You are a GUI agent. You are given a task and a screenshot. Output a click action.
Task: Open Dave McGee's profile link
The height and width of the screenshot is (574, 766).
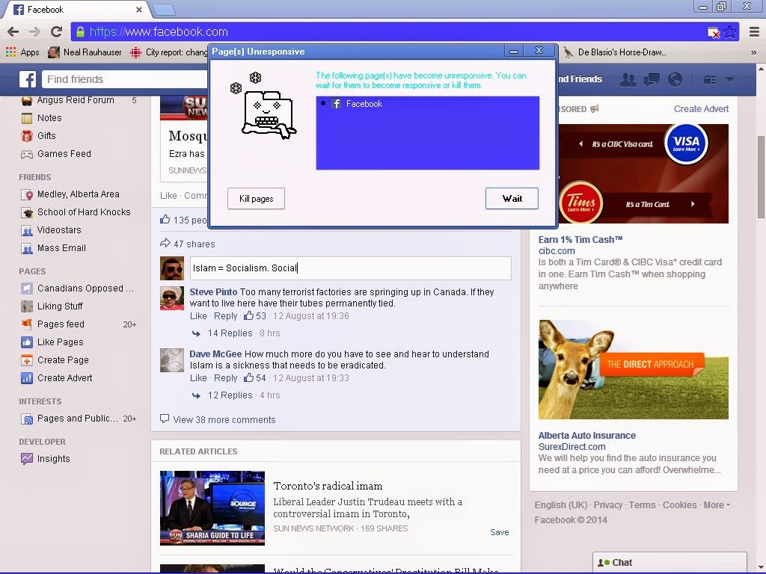pyautogui.click(x=215, y=354)
